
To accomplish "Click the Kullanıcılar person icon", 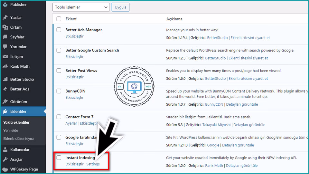I will (x=5, y=150).
